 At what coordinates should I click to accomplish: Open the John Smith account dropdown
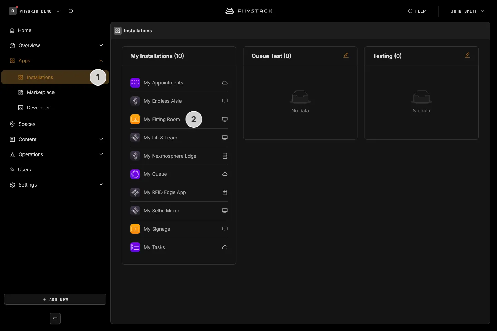tap(467, 11)
